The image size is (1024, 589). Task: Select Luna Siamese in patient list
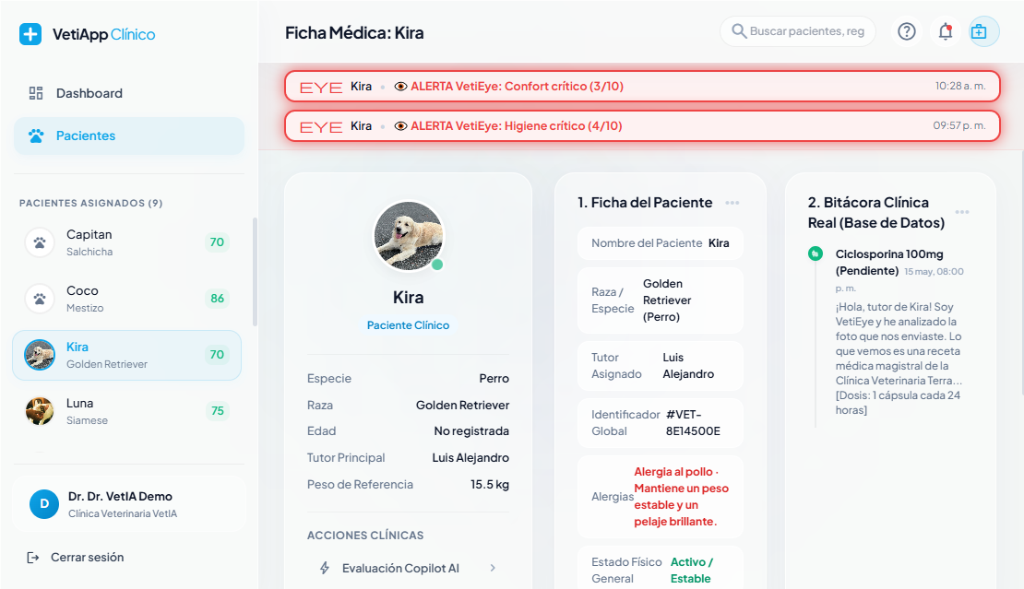coord(127,411)
